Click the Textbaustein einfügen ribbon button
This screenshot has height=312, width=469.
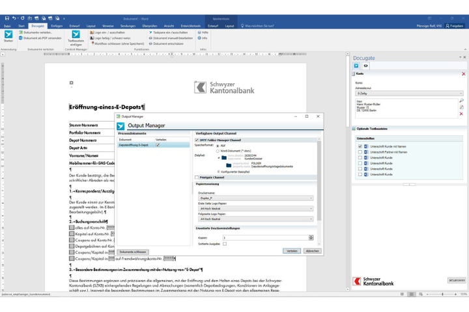[x=76, y=38]
